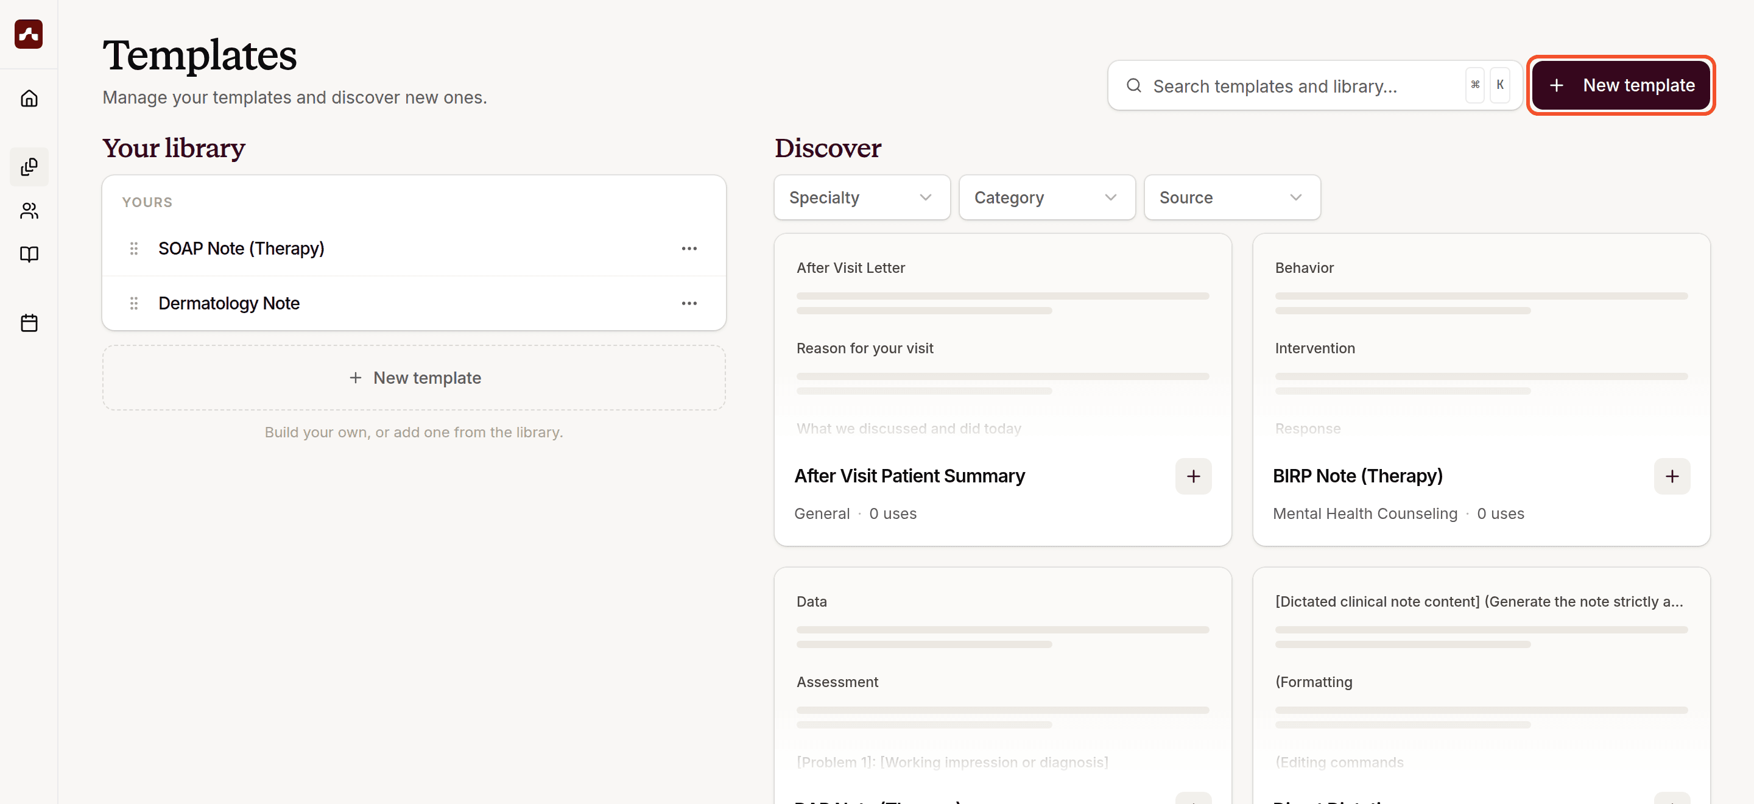The width and height of the screenshot is (1754, 804).
Task: Open the Patients icon in the sidebar
Action: [x=29, y=211]
